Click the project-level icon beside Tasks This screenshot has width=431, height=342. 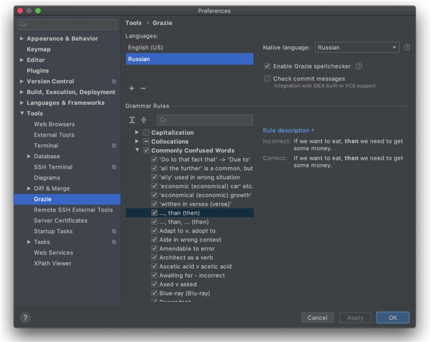pos(114,242)
